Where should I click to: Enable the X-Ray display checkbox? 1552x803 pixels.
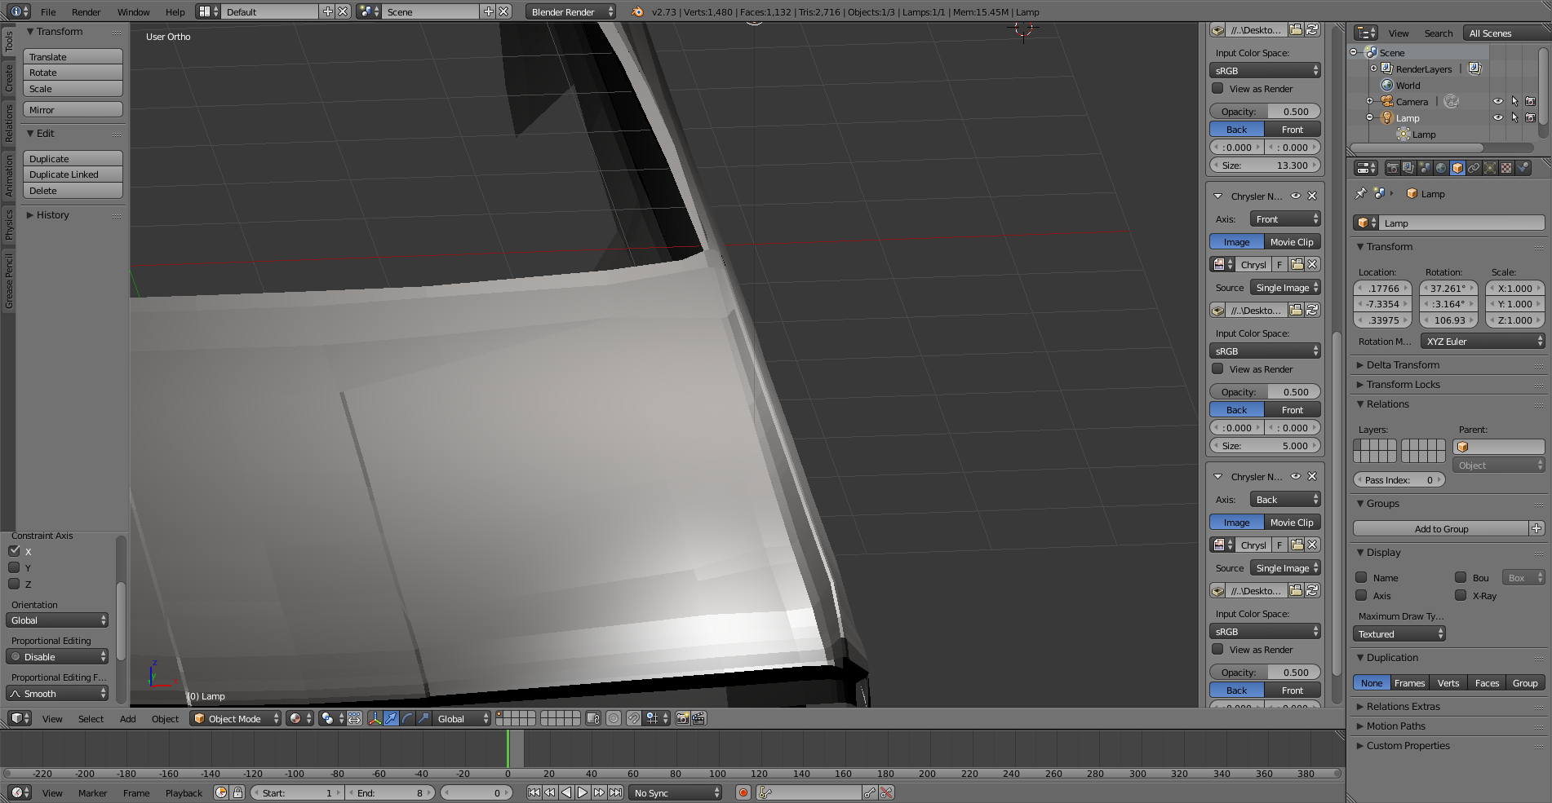click(x=1461, y=596)
